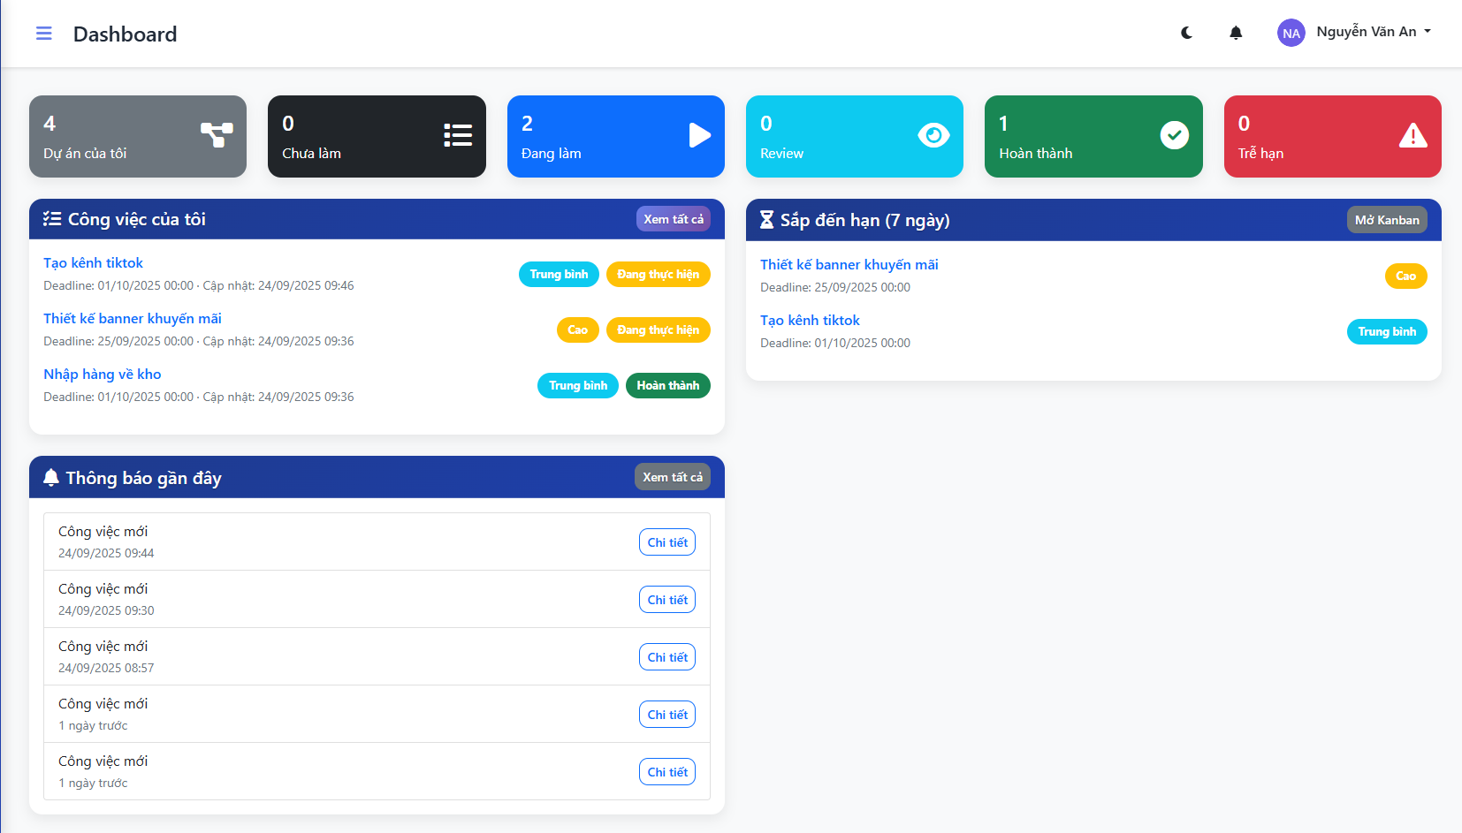Open the Trễ hạn stat card
Image resolution: width=1462 pixels, height=833 pixels.
(x=1333, y=136)
